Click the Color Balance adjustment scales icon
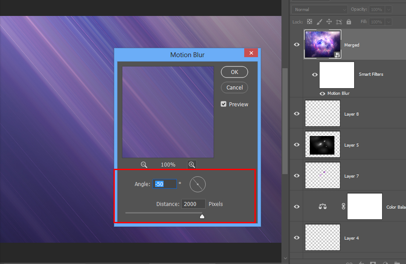 point(323,206)
